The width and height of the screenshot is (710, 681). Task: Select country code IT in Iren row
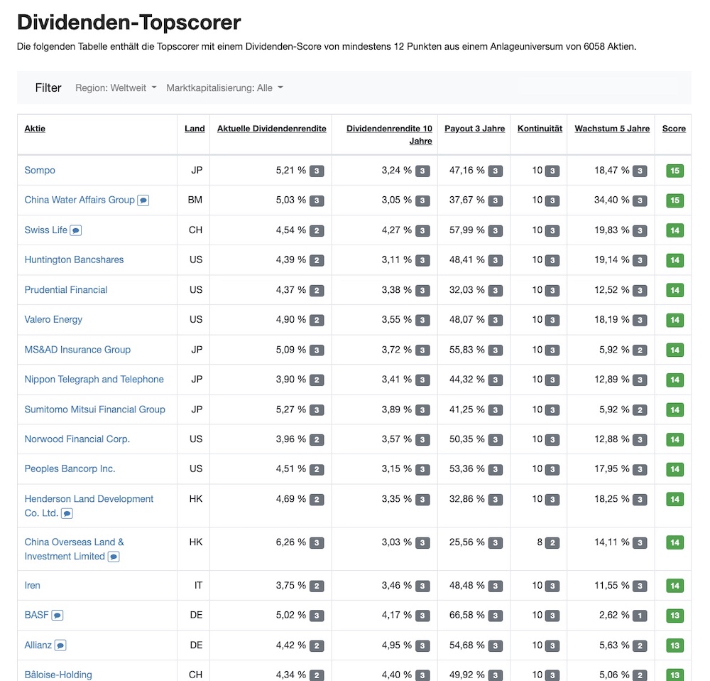coord(198,585)
